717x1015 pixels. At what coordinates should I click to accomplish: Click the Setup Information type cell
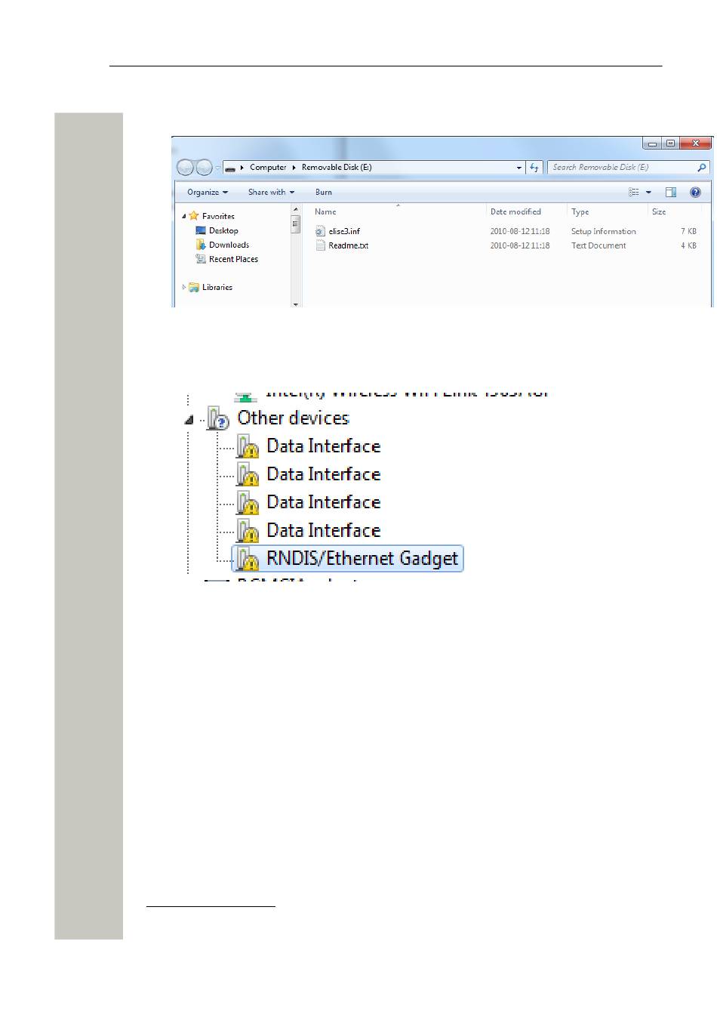(x=603, y=231)
